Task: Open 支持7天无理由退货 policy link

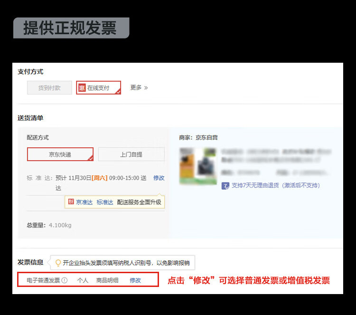Action: pos(276,185)
